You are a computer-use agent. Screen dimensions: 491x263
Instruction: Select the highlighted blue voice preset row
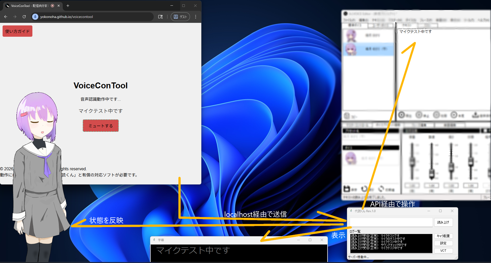click(x=368, y=49)
